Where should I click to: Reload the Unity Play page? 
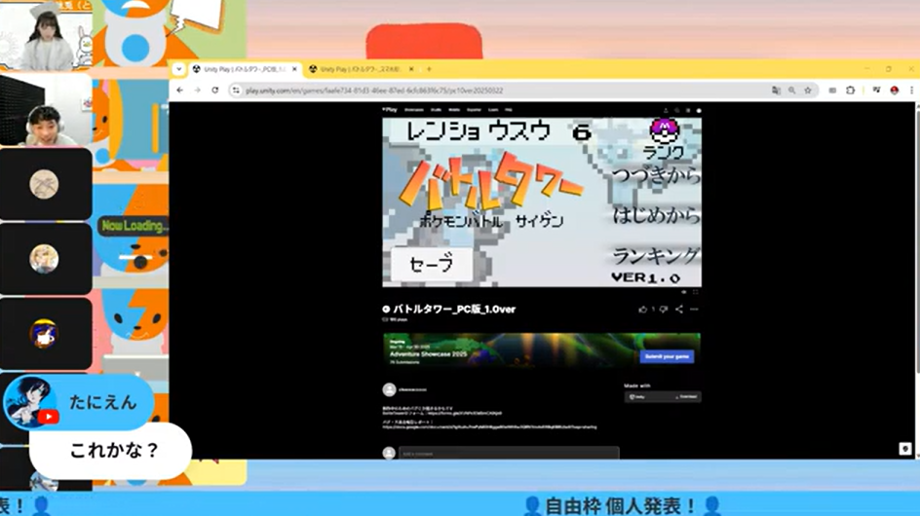tap(215, 91)
